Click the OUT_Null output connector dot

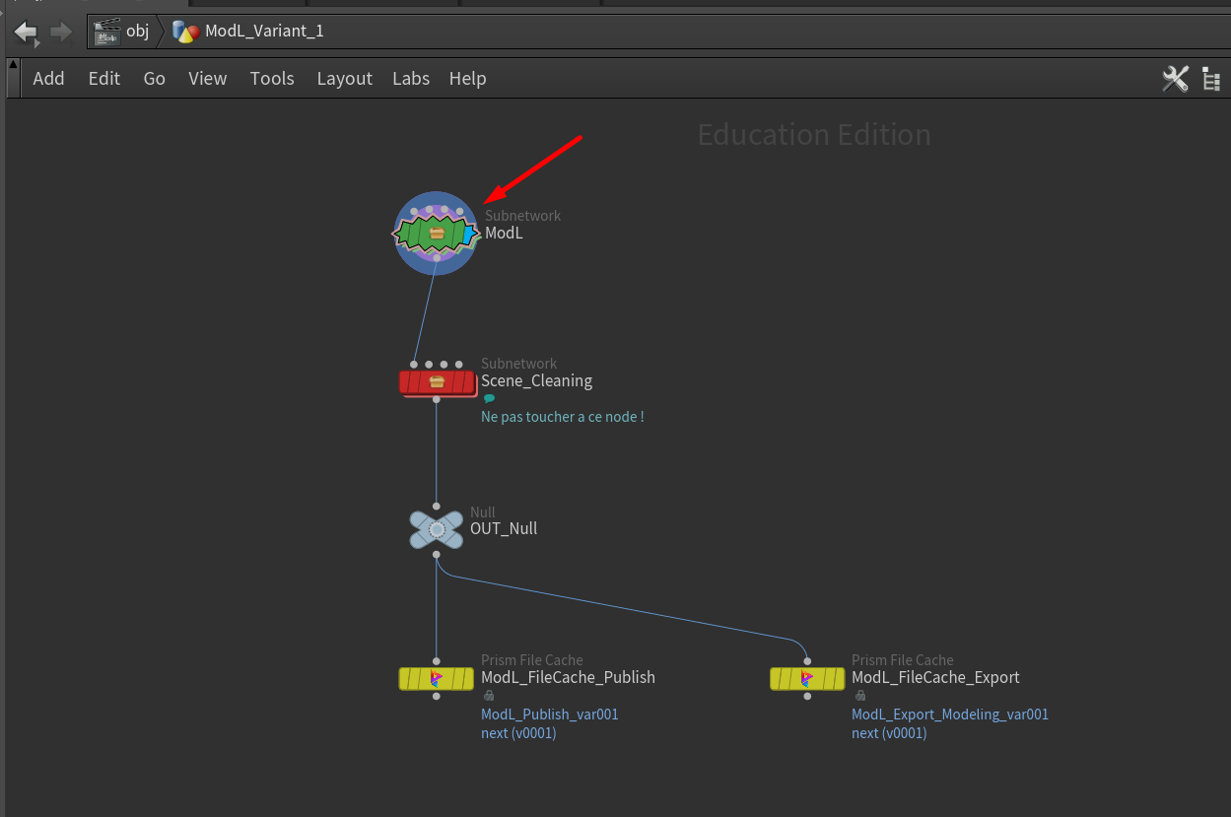point(437,555)
